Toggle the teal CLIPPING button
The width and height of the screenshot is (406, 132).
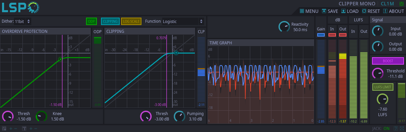coord(110,21)
